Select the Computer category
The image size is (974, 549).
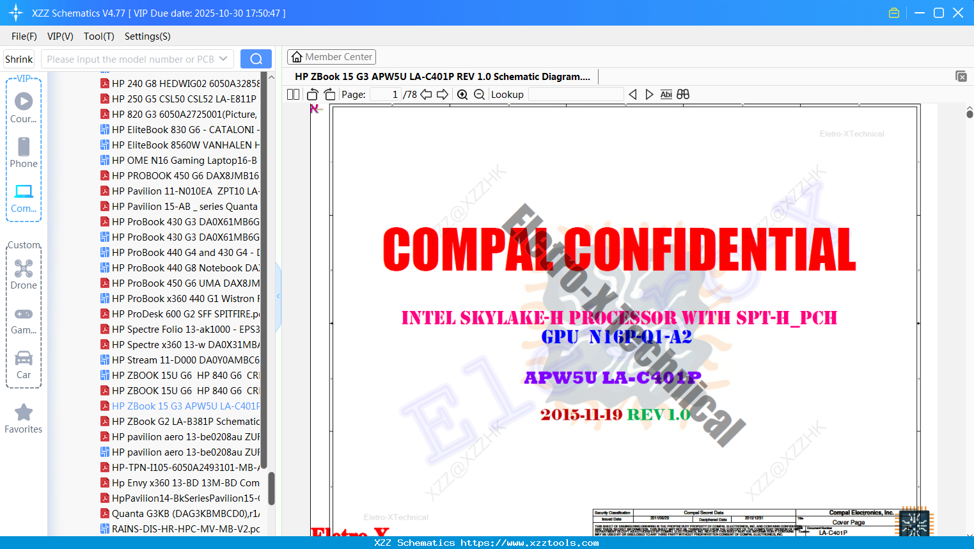[24, 198]
